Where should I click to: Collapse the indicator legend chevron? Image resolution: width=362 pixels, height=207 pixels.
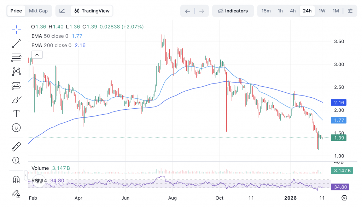[x=37, y=54]
